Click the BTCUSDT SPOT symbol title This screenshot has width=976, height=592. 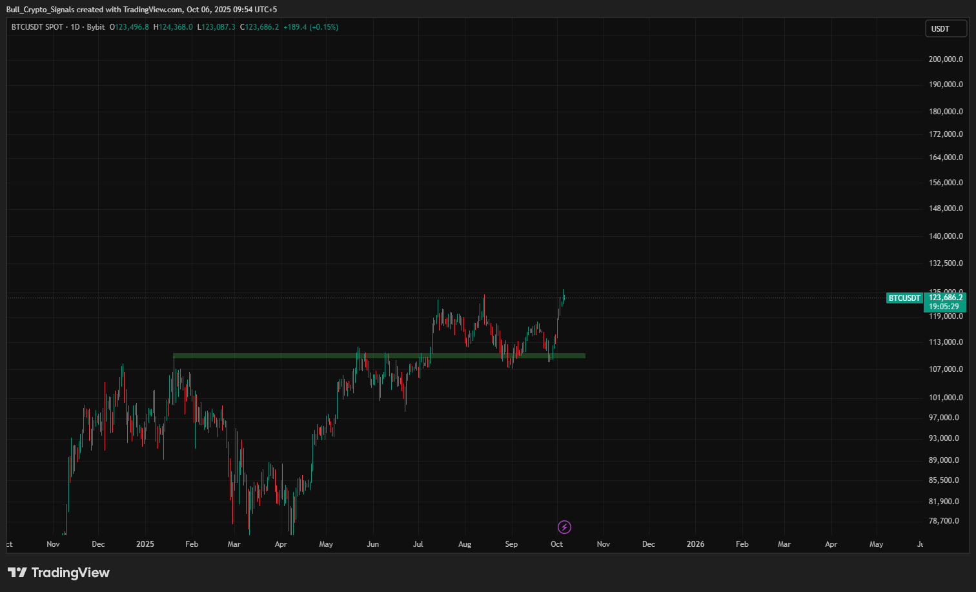coord(37,27)
